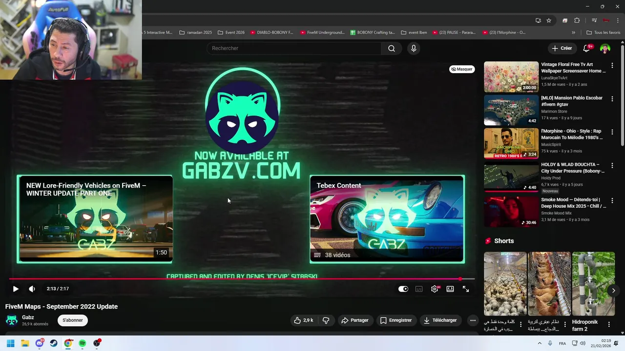This screenshot has width=625, height=351.
Task: Show next Shorts with the arrow button
Action: 614,291
